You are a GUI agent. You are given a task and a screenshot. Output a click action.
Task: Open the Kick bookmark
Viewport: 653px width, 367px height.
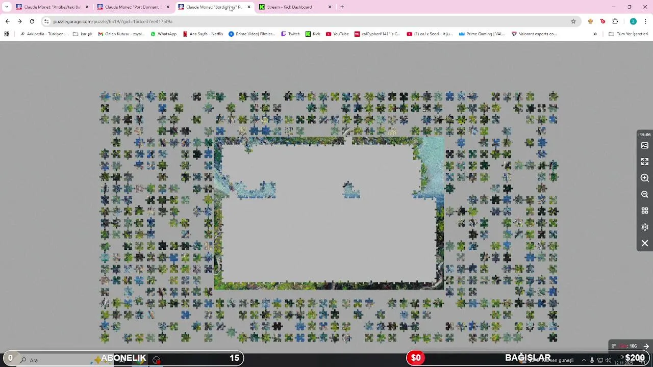tap(313, 34)
